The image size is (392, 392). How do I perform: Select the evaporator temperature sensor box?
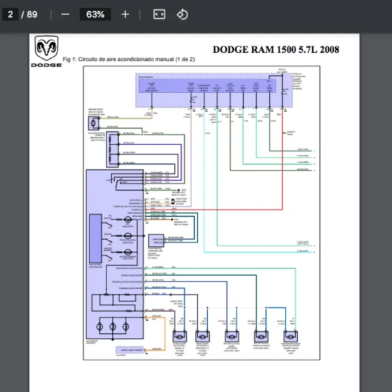tap(156, 240)
